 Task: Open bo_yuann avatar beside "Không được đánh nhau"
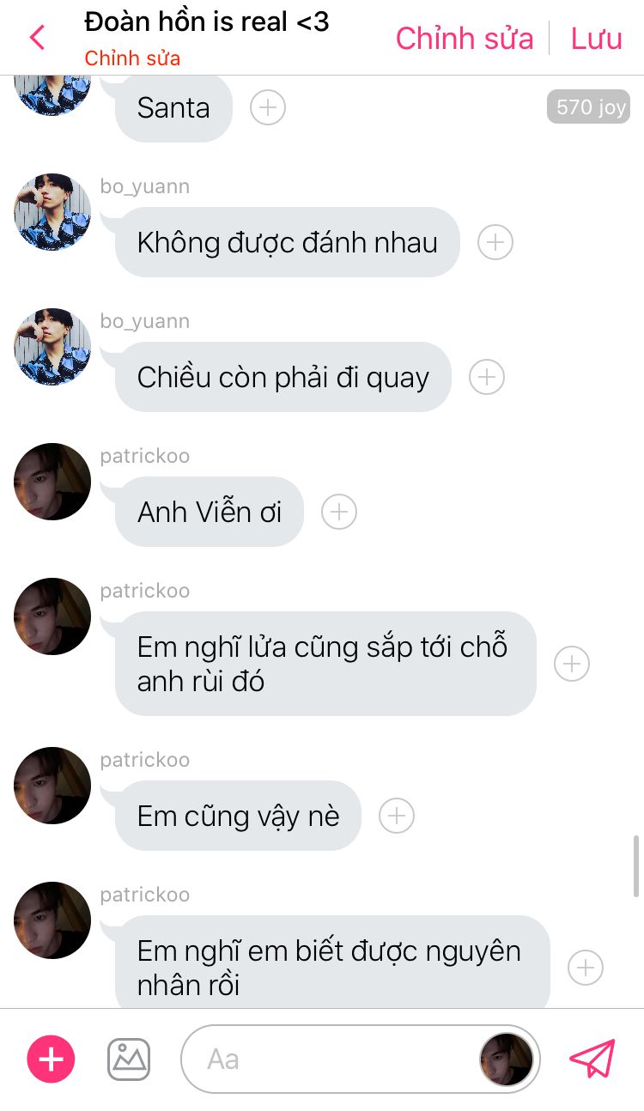[52, 212]
